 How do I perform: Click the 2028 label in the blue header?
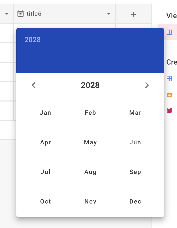[32, 40]
